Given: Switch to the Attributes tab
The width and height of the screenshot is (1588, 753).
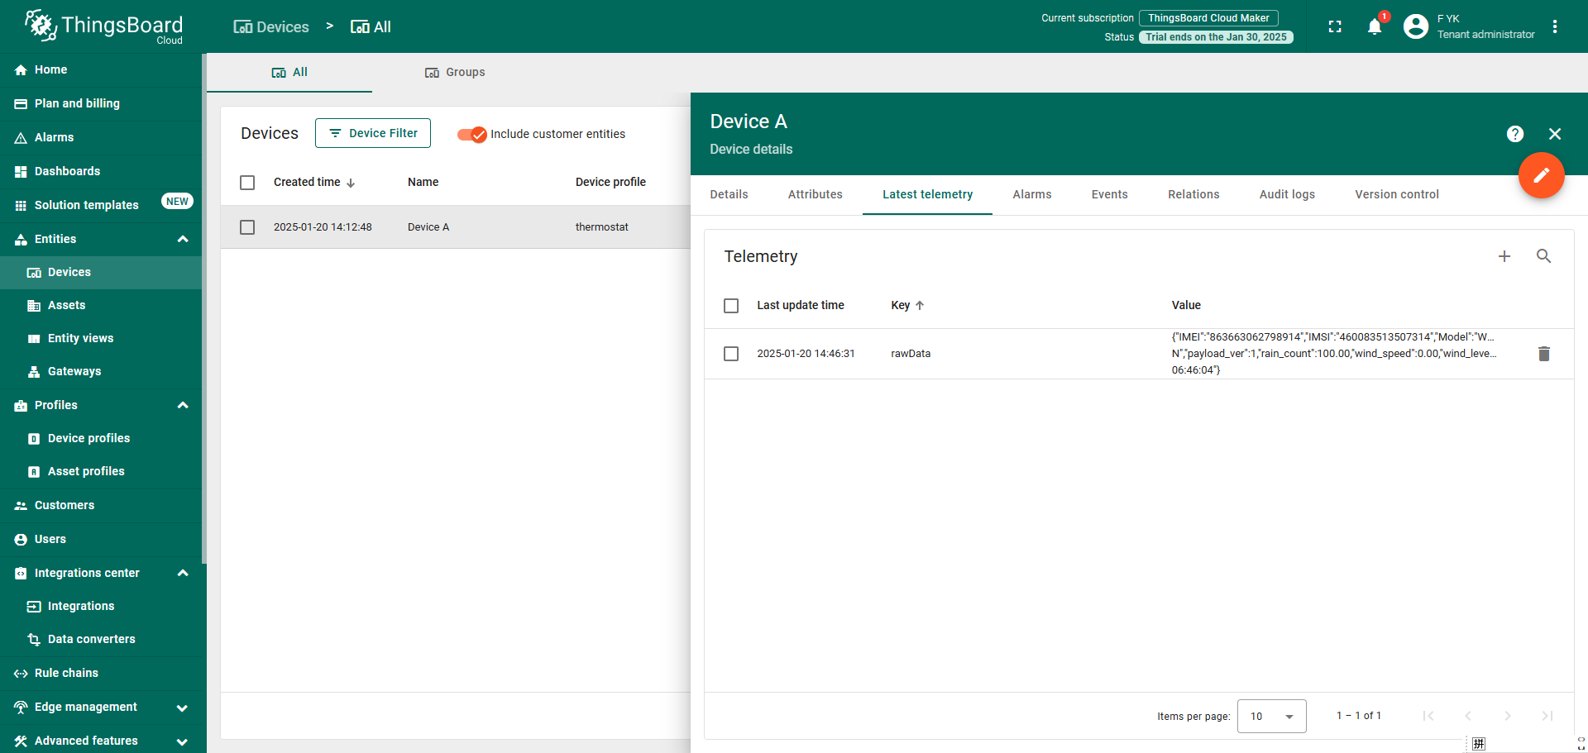Looking at the screenshot, I should 815,194.
